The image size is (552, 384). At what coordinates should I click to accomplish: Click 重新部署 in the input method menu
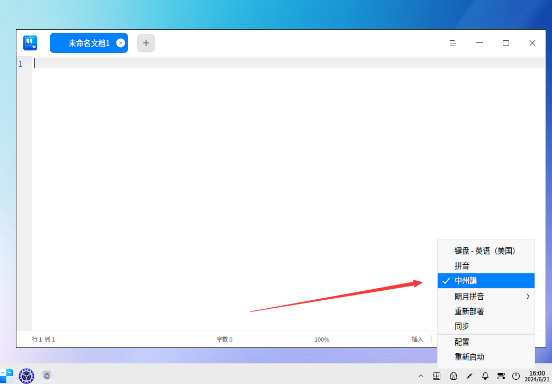coord(486,311)
